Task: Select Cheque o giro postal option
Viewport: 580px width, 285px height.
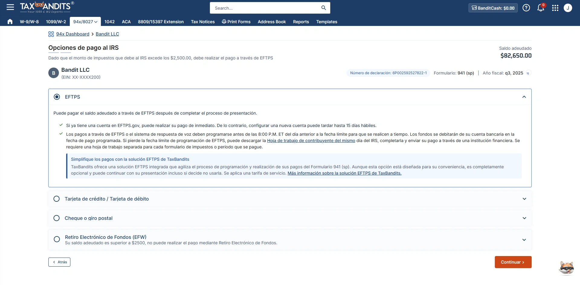Action: pyautogui.click(x=56, y=218)
